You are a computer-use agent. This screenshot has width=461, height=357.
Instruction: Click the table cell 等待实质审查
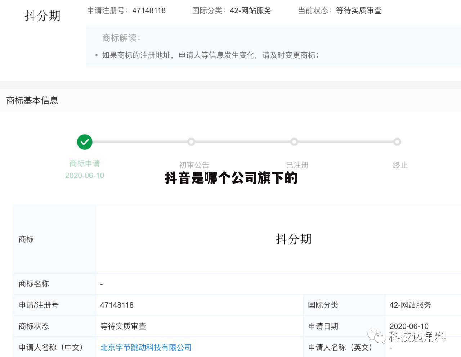pyautogui.click(x=123, y=326)
